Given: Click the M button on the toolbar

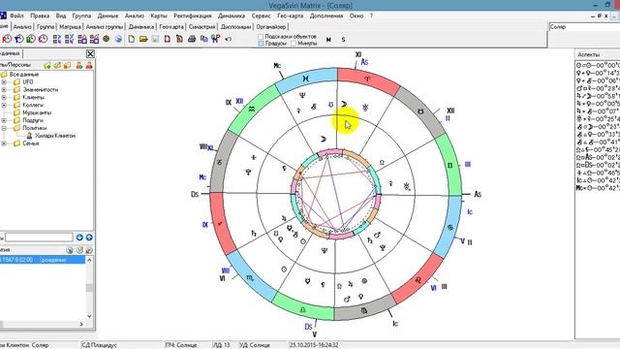Looking at the screenshot, I should tap(328, 40).
